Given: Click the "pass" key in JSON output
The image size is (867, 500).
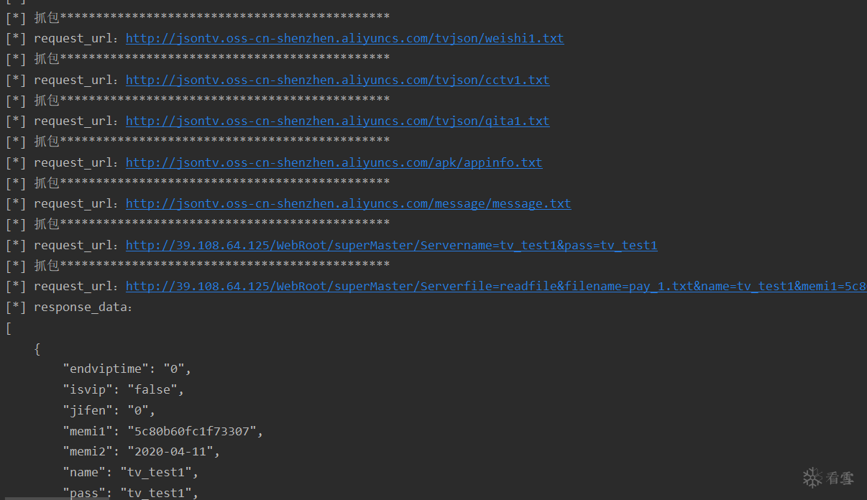Looking at the screenshot, I should [x=84, y=493].
